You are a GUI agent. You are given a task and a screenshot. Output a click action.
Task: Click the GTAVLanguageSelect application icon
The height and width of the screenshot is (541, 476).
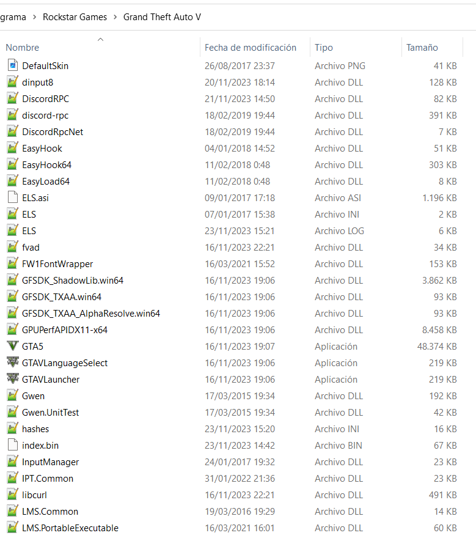click(13, 363)
